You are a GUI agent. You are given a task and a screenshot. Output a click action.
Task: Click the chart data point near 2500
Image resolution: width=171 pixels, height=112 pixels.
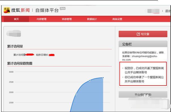click(x=89, y=81)
